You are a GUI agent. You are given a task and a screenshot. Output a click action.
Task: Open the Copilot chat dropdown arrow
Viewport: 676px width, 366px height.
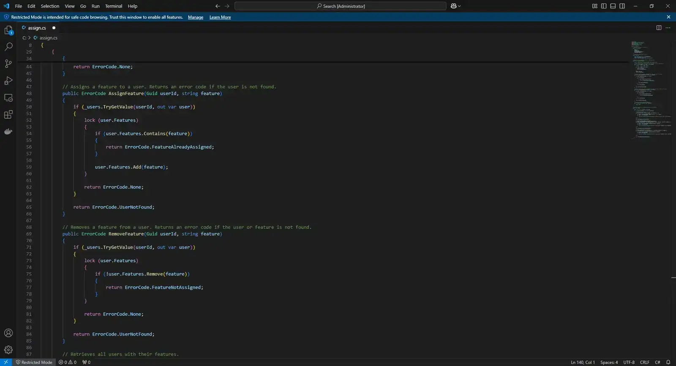coord(459,6)
